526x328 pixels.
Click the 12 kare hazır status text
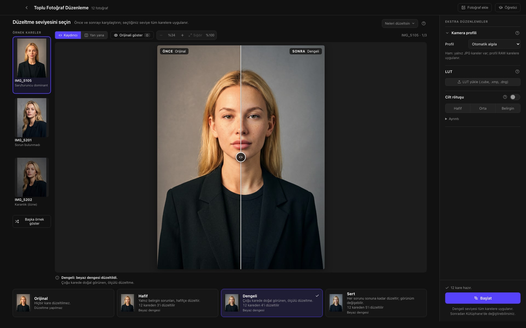click(x=461, y=288)
